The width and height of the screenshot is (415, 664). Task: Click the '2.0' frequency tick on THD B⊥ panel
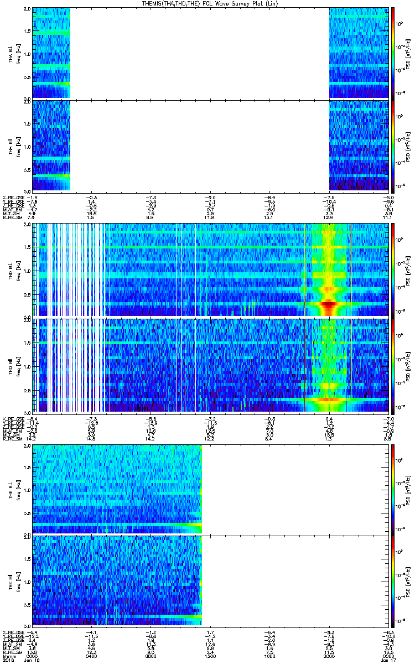[x=27, y=226]
